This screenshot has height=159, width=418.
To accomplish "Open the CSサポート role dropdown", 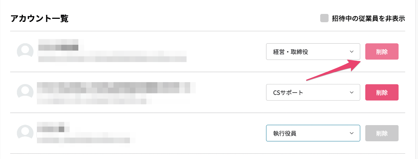I will [313, 93].
